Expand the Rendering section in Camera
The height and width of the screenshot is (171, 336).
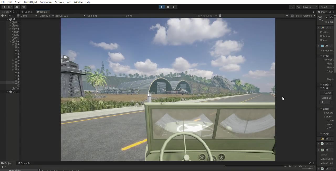(x=321, y=85)
